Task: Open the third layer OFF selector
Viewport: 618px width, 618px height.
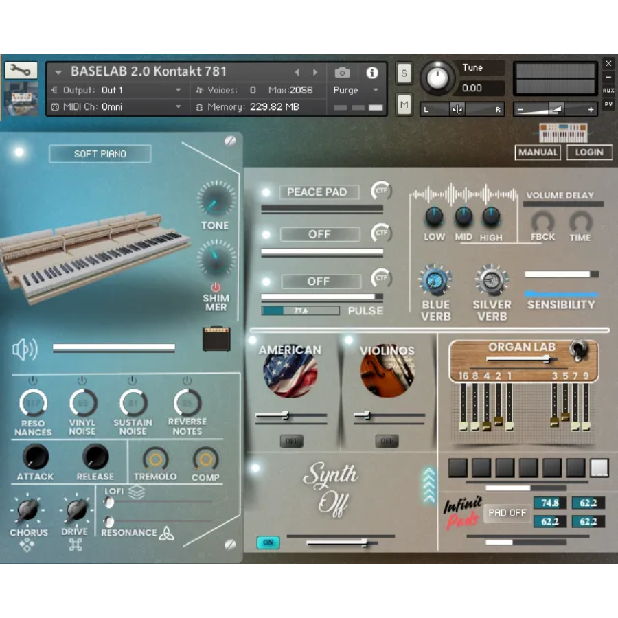Action: tap(321, 282)
